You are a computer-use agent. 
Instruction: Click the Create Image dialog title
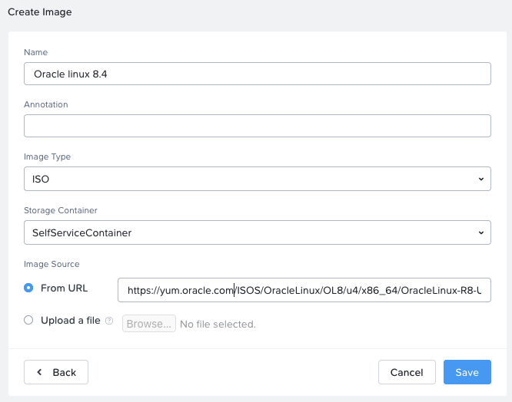pos(40,12)
